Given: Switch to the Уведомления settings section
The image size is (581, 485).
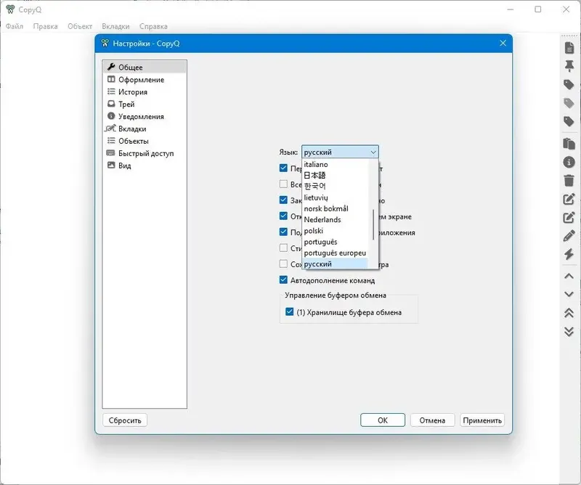Looking at the screenshot, I should [x=145, y=116].
